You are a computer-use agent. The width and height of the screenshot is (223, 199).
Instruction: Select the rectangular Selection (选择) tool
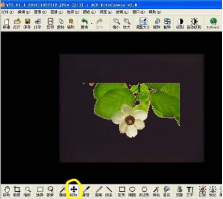click(x=40, y=190)
